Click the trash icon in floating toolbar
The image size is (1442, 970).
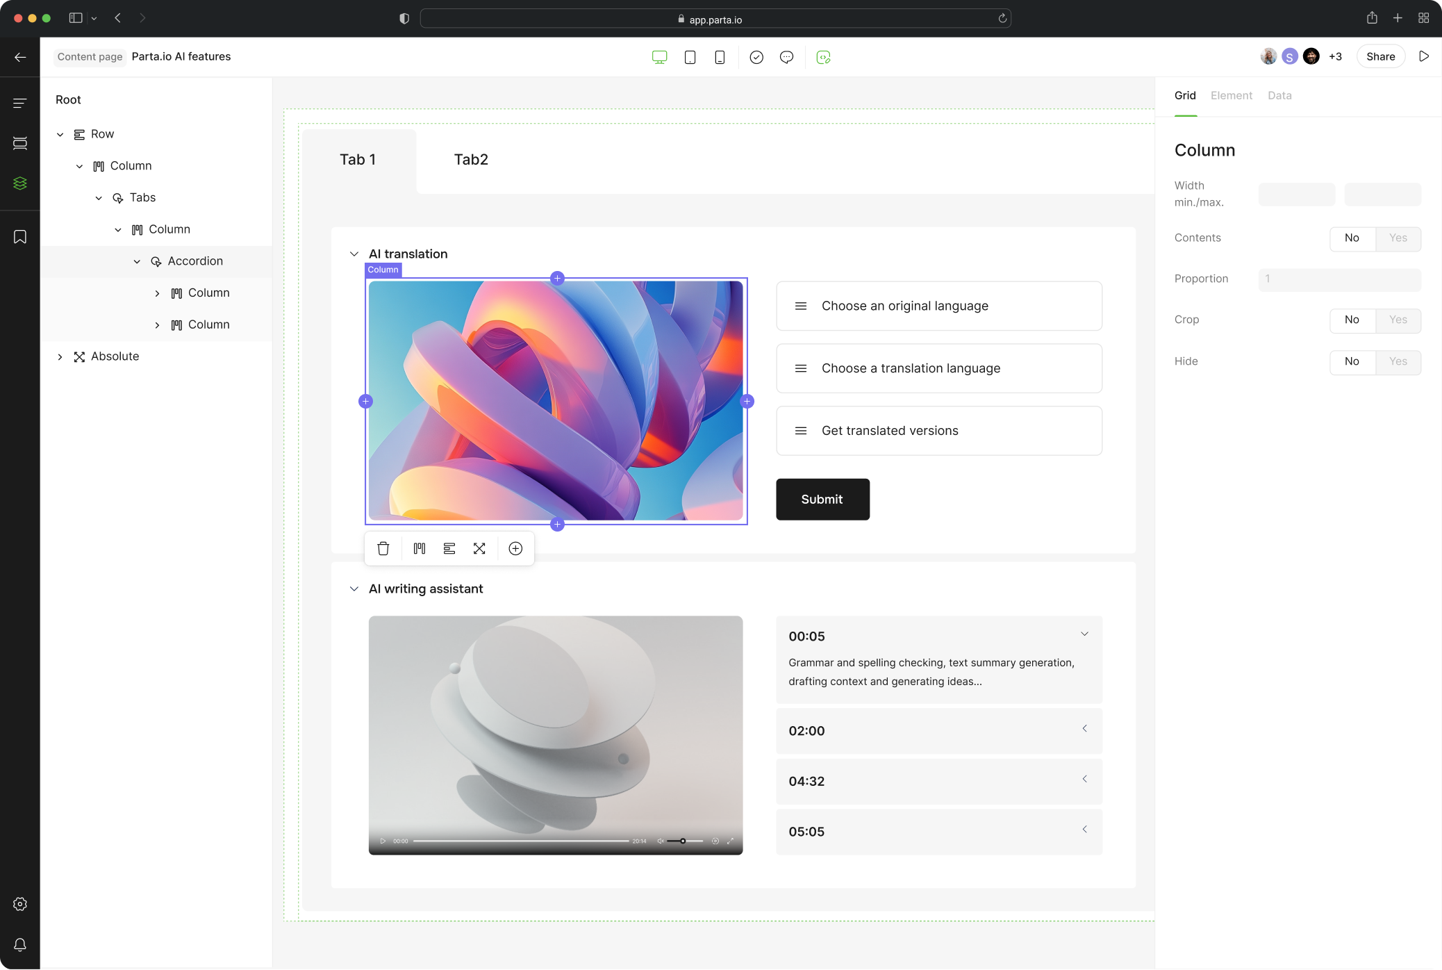[383, 548]
